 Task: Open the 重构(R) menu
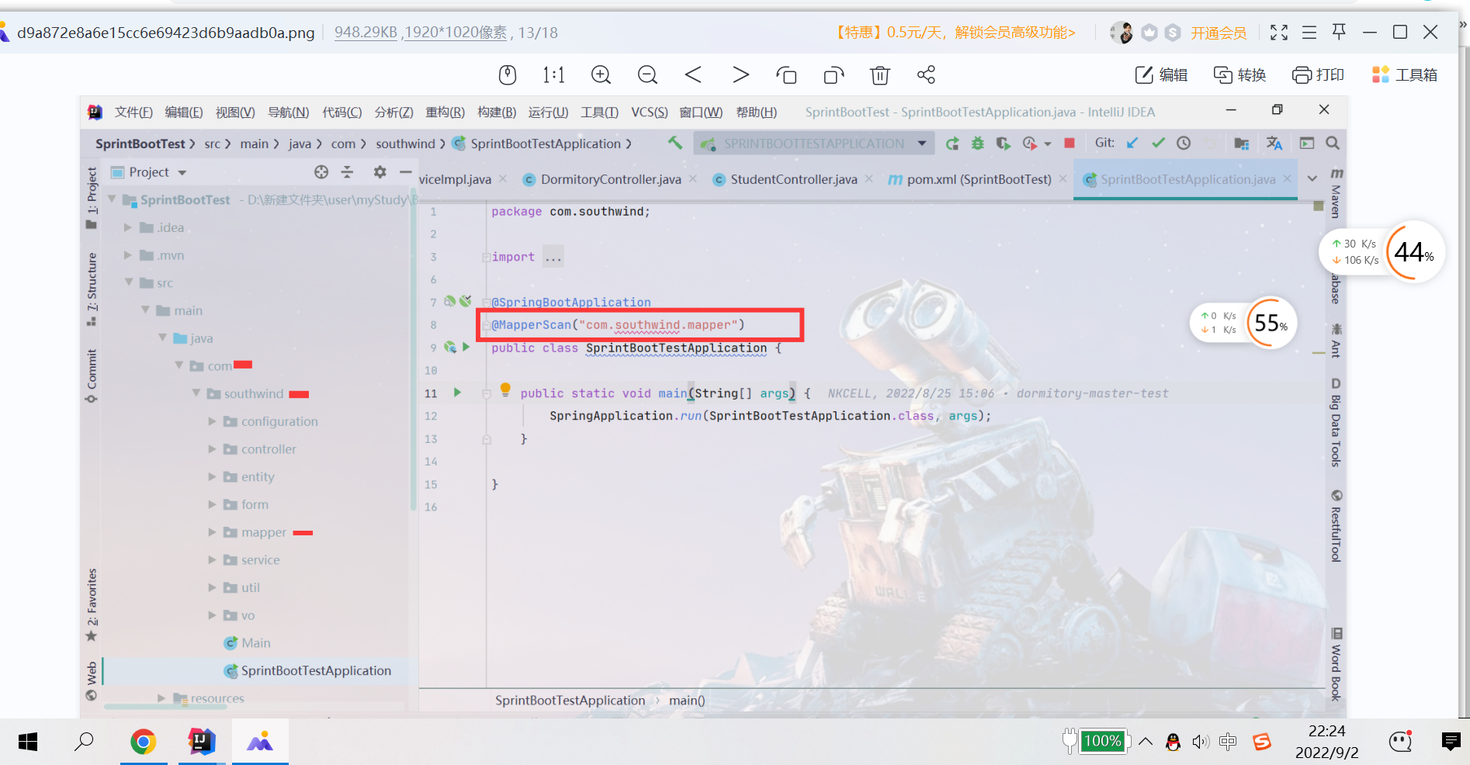[445, 112]
